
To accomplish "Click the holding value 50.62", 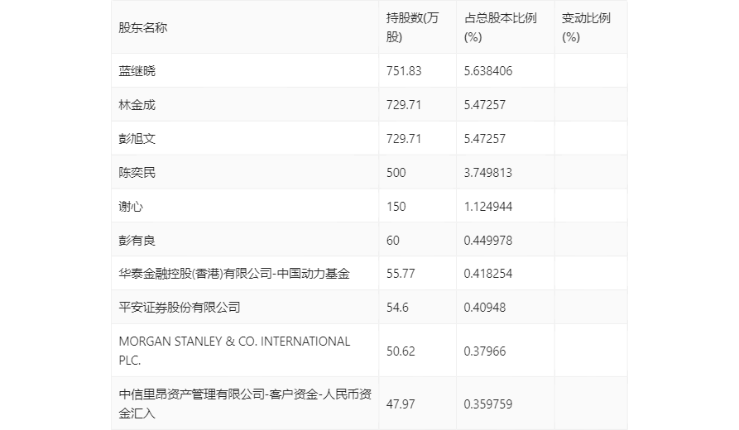I will click(x=401, y=351).
